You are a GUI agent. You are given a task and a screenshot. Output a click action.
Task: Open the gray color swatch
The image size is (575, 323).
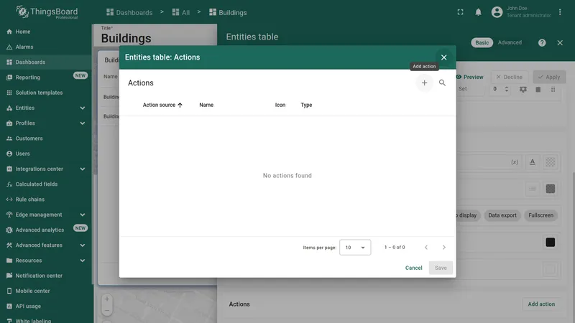coord(550,189)
